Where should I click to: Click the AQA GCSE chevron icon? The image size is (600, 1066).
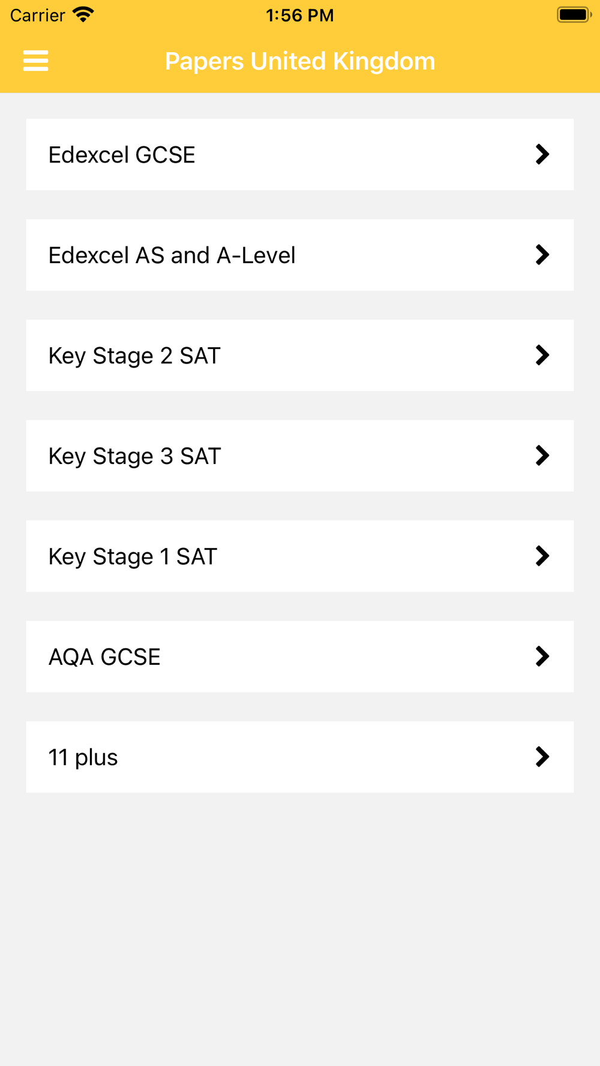(542, 657)
